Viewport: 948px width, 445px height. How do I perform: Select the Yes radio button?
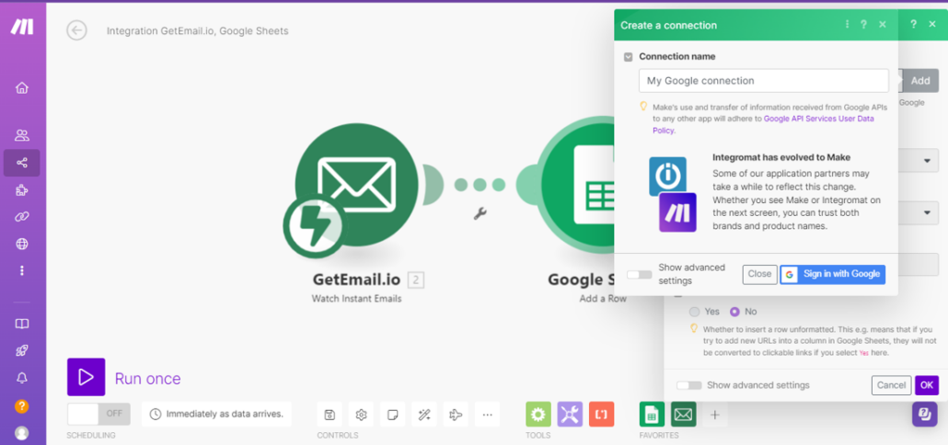click(x=695, y=312)
